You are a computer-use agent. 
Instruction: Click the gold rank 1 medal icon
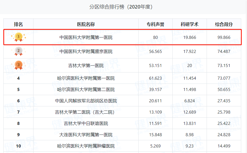(x=19, y=37)
